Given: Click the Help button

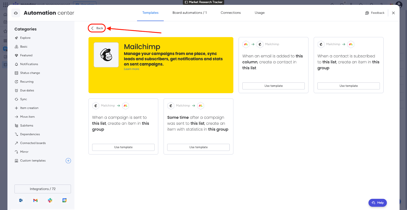Looking at the screenshot, I should tap(377, 203).
